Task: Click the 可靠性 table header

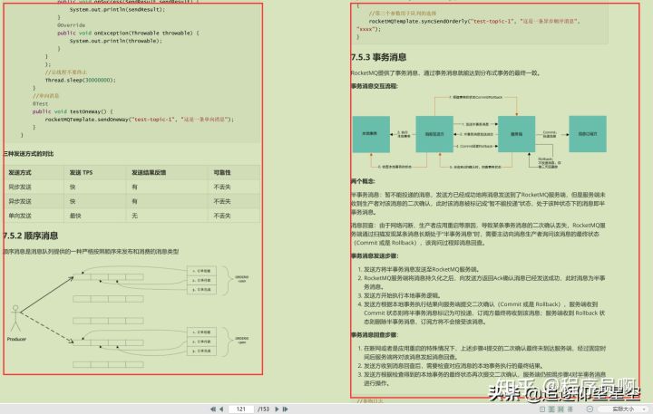Action: click(x=222, y=172)
